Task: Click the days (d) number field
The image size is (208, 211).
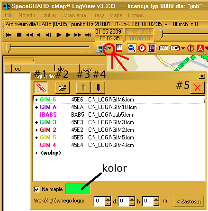Action: click(x=99, y=201)
